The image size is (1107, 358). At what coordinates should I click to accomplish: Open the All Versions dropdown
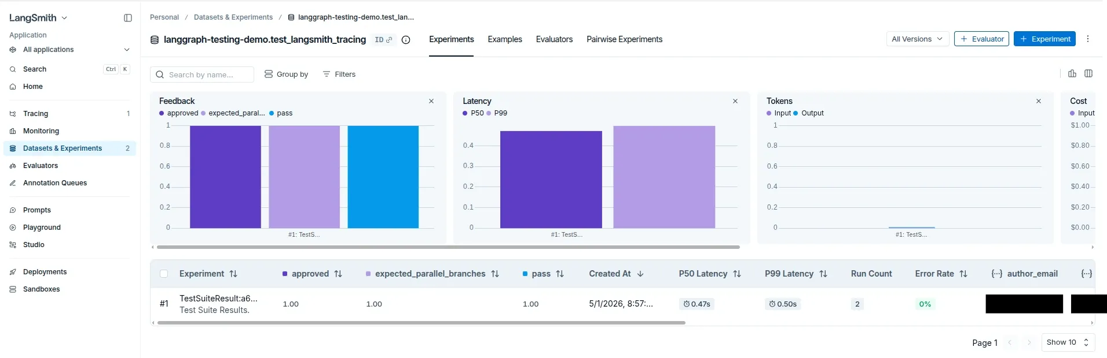pos(918,39)
